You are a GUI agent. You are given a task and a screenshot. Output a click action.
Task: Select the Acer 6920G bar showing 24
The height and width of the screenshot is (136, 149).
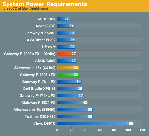tap(66, 26)
